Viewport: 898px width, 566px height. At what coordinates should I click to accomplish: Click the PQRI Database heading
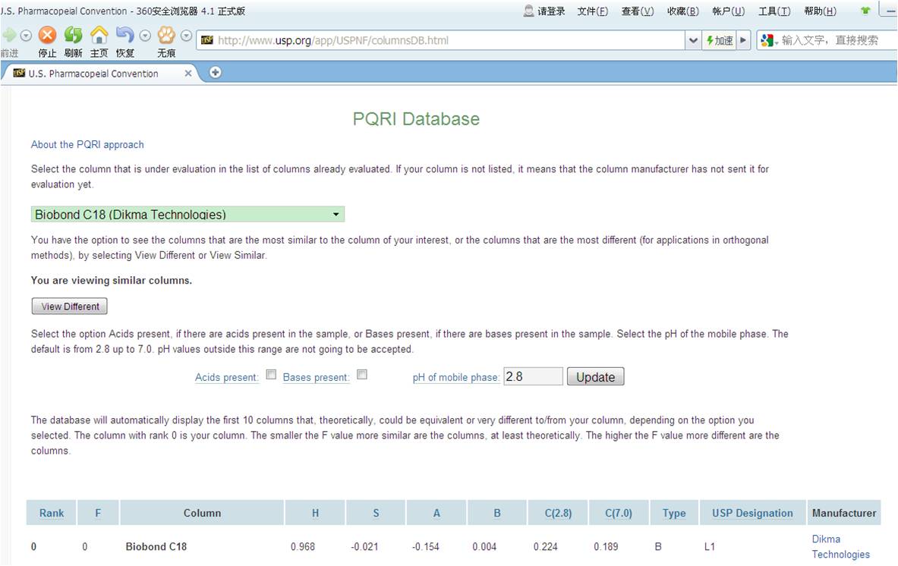coord(416,119)
